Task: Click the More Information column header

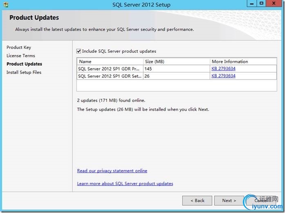Action: (x=243, y=62)
